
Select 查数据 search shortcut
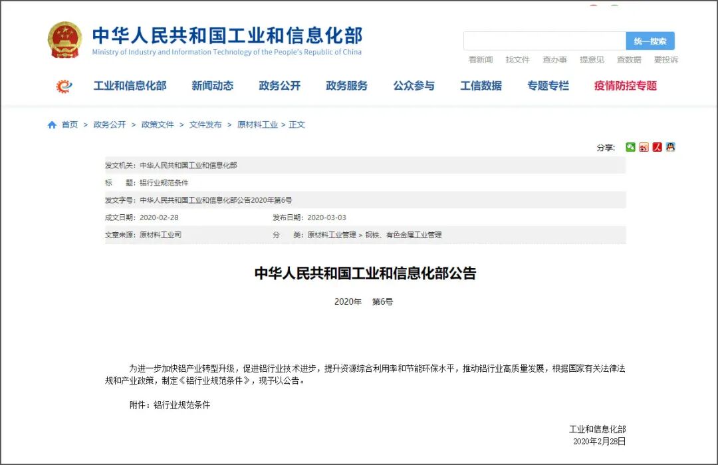point(629,60)
